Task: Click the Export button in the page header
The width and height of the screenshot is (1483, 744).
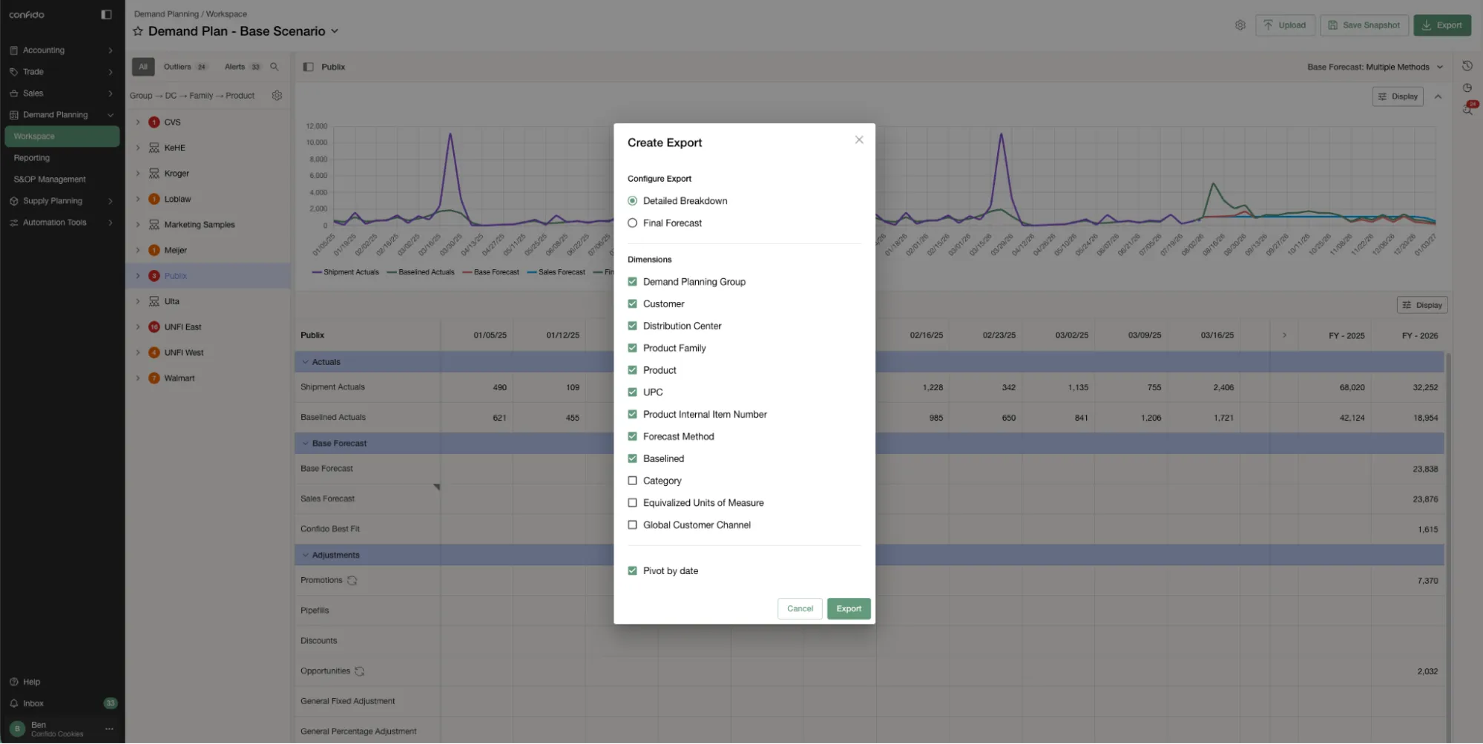Action: click(1442, 25)
